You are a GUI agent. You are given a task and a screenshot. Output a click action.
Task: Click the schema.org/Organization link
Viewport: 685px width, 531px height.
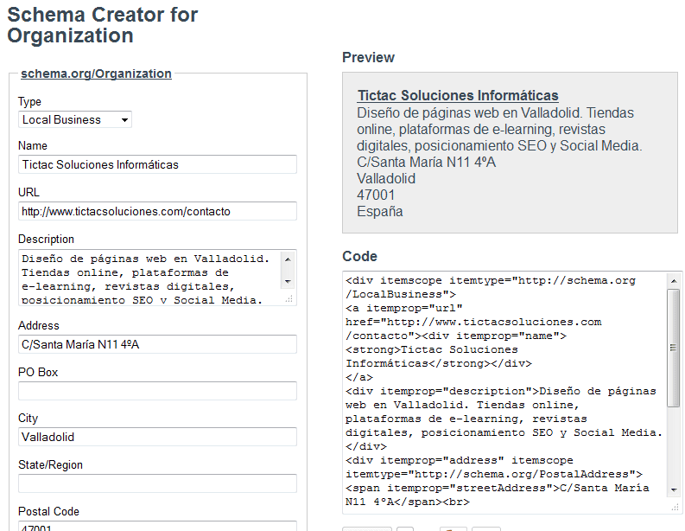click(96, 74)
